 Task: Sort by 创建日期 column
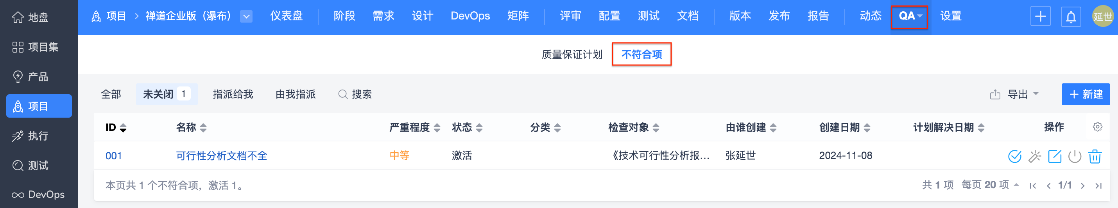pyautogui.click(x=845, y=128)
